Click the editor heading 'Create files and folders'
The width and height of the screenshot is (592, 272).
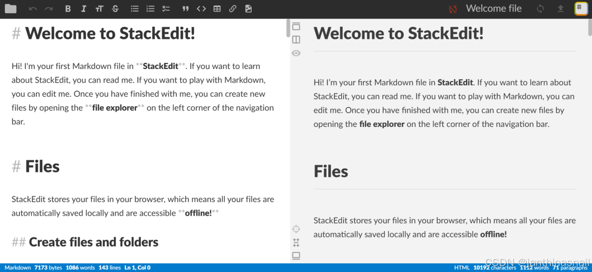click(x=93, y=242)
